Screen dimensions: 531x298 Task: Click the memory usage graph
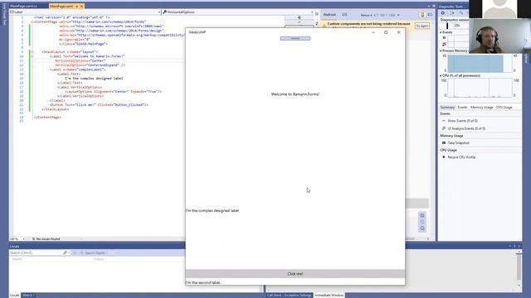tap(480, 64)
